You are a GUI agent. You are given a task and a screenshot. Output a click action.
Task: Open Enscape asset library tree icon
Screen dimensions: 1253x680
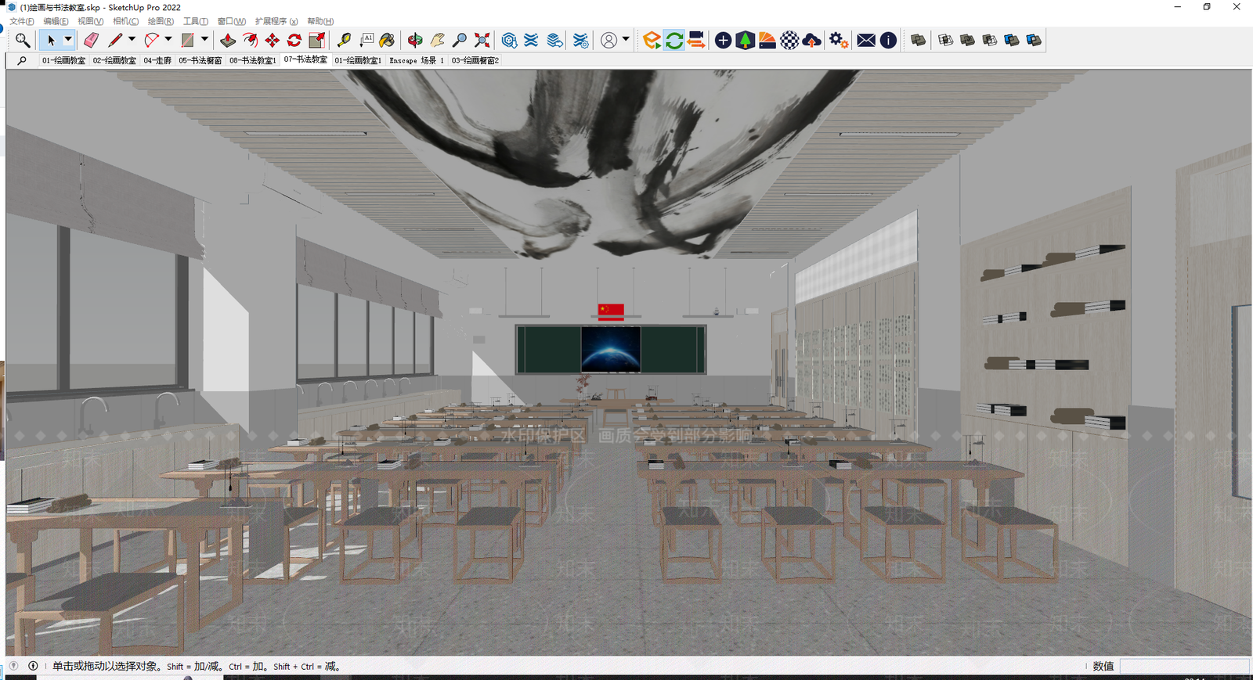(x=746, y=40)
